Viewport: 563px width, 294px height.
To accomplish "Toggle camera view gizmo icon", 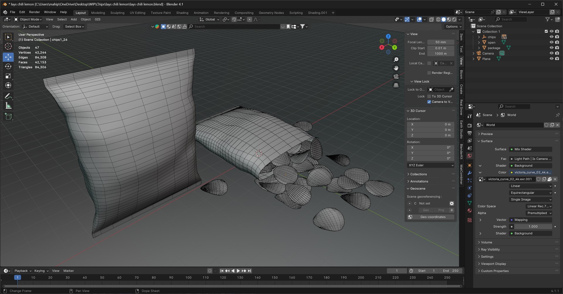I will pos(396,77).
